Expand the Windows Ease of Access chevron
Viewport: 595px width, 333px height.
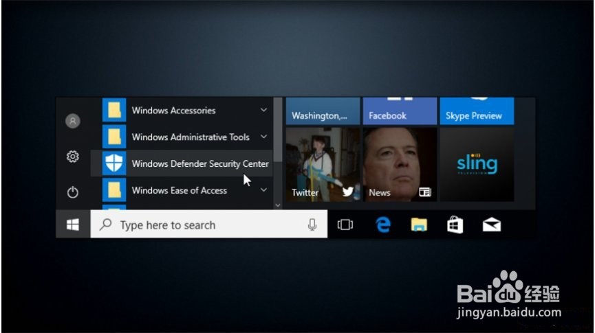coord(263,190)
